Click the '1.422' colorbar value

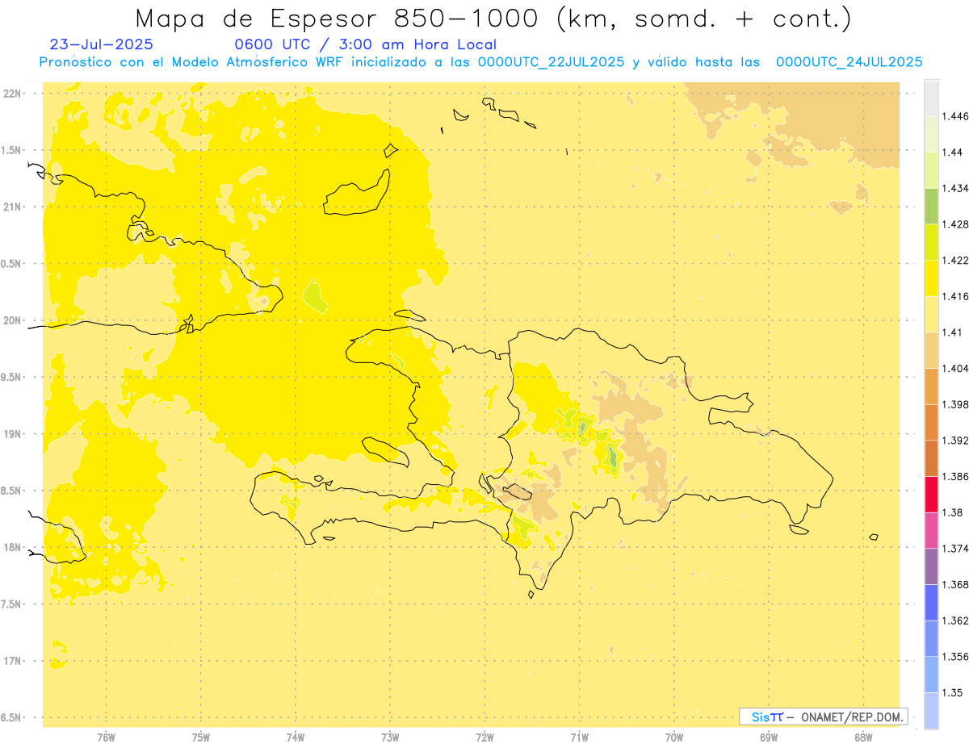[956, 261]
